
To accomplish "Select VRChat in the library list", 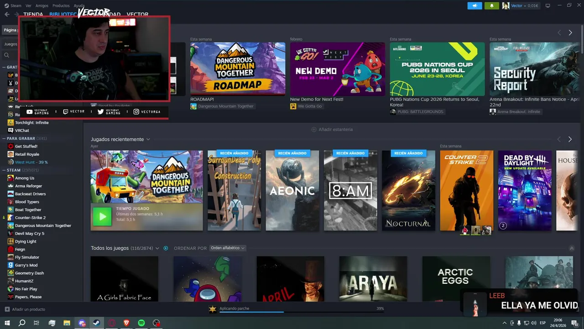I will [22, 130].
